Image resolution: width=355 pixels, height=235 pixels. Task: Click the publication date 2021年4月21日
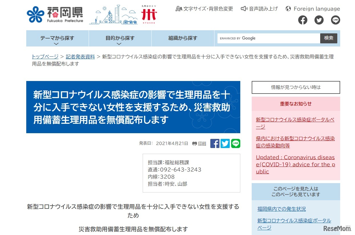pos(172,143)
